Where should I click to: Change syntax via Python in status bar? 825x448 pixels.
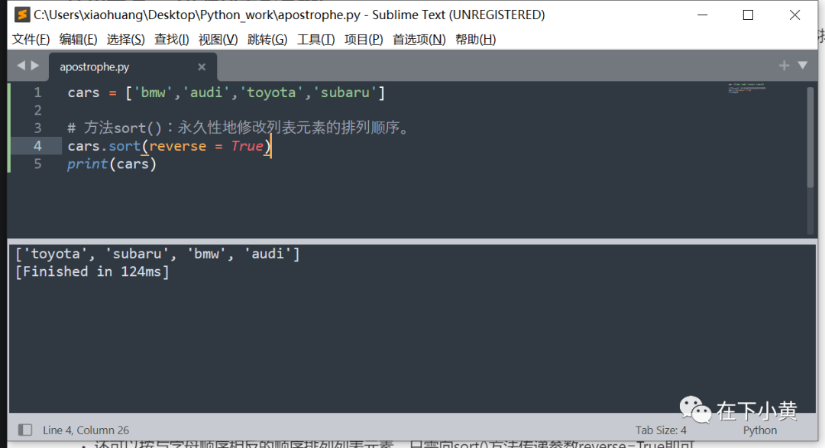coord(760,430)
